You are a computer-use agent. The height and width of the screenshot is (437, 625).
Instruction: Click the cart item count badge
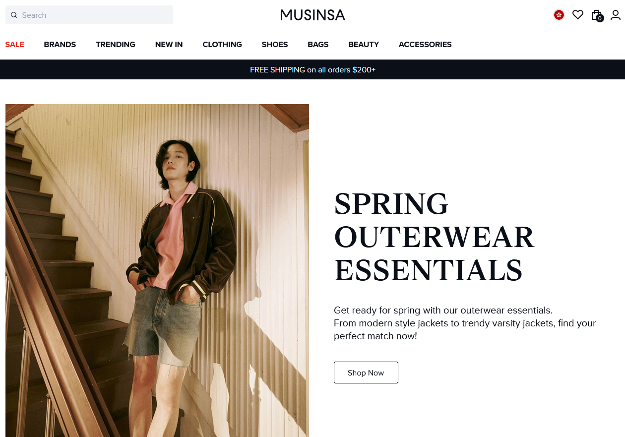pos(600,18)
